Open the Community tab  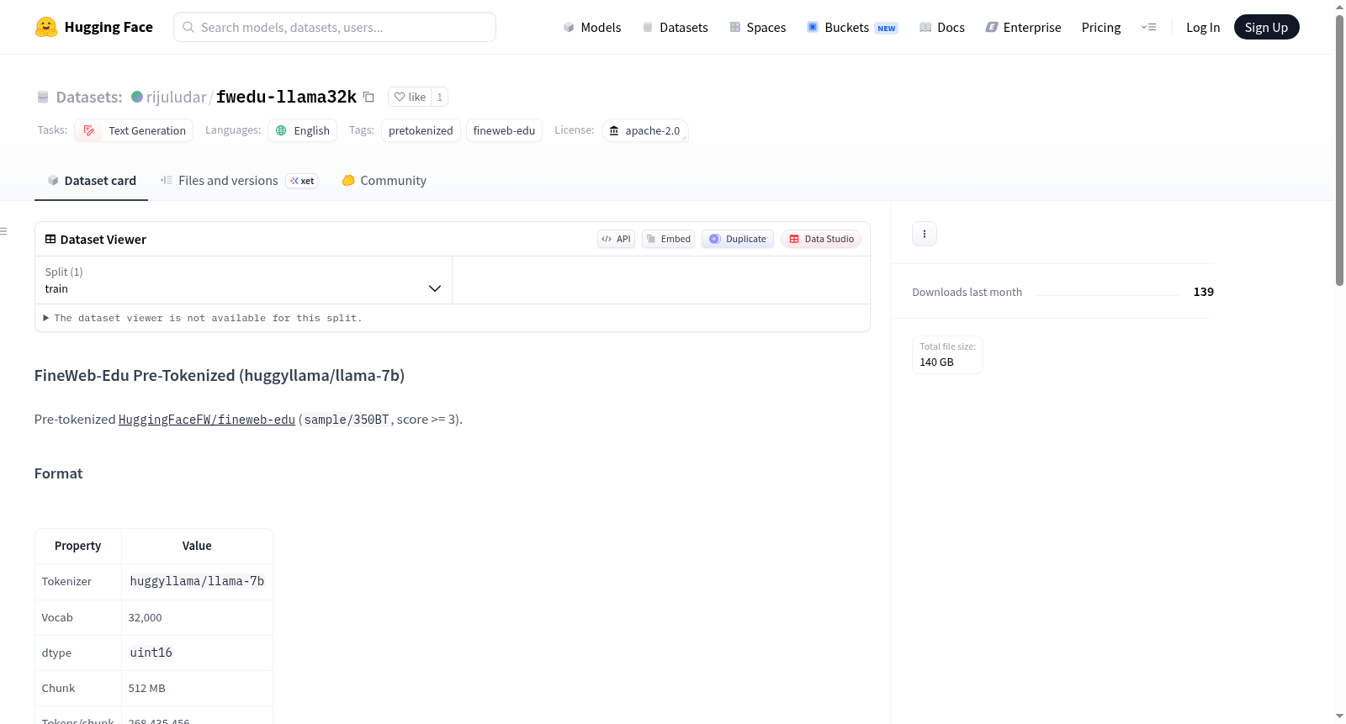(x=384, y=181)
